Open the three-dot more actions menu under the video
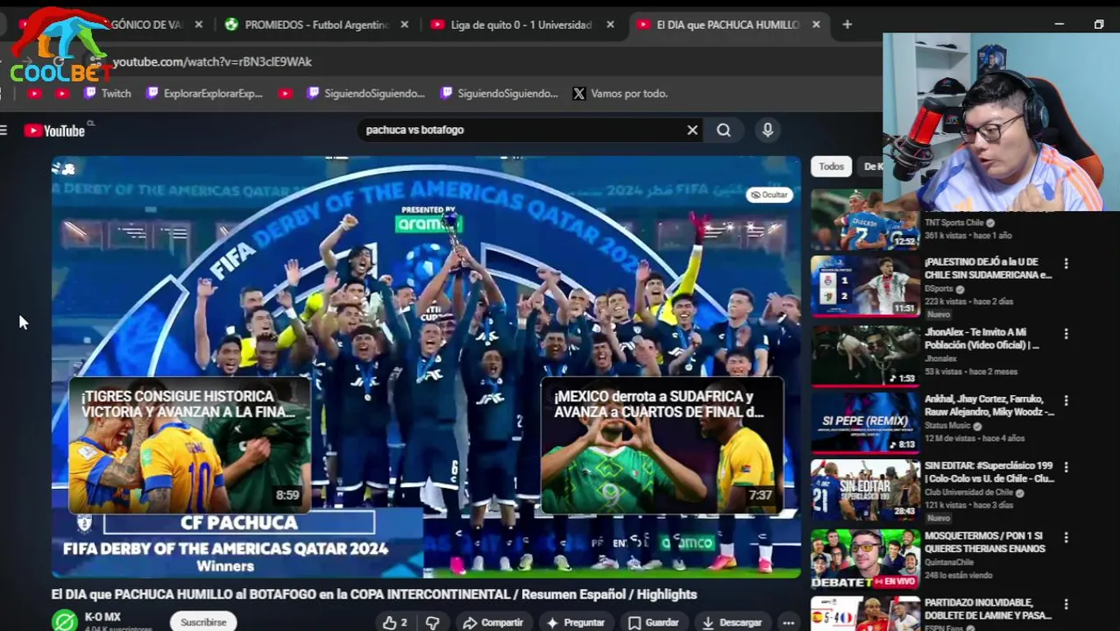The height and width of the screenshot is (631, 1120). tap(789, 622)
